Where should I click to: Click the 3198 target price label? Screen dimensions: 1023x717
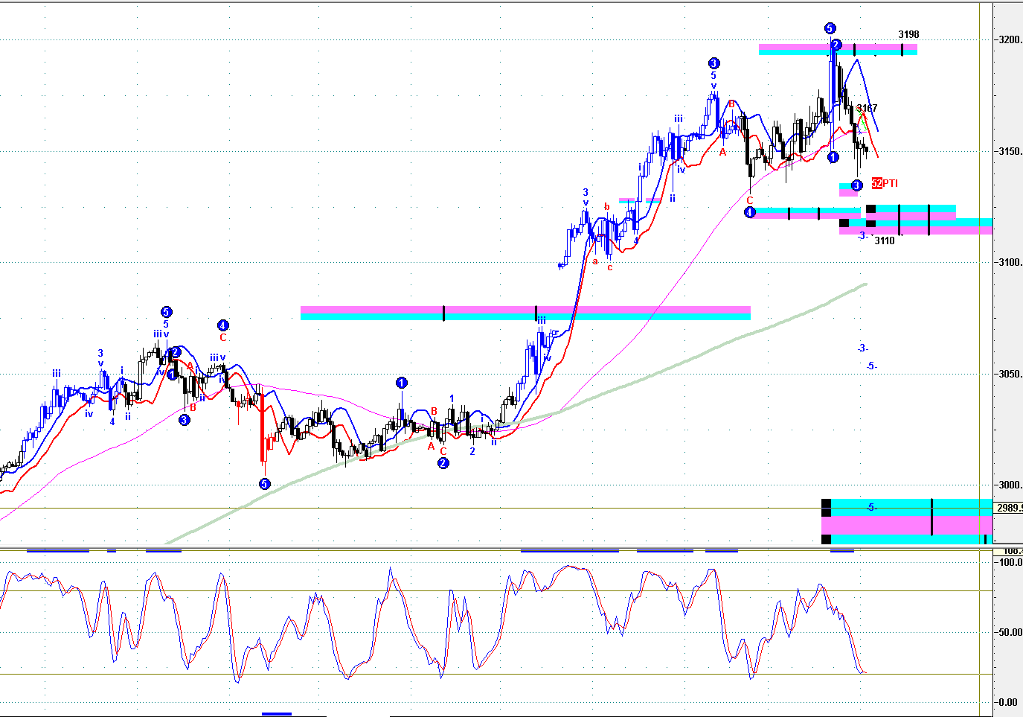(908, 34)
